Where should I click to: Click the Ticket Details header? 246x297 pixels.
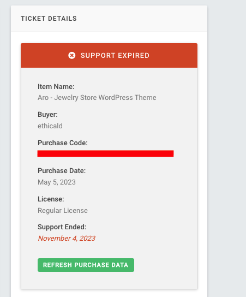tap(49, 19)
